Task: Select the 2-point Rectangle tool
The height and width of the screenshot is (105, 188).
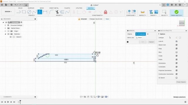Action: [x=24, y=12]
